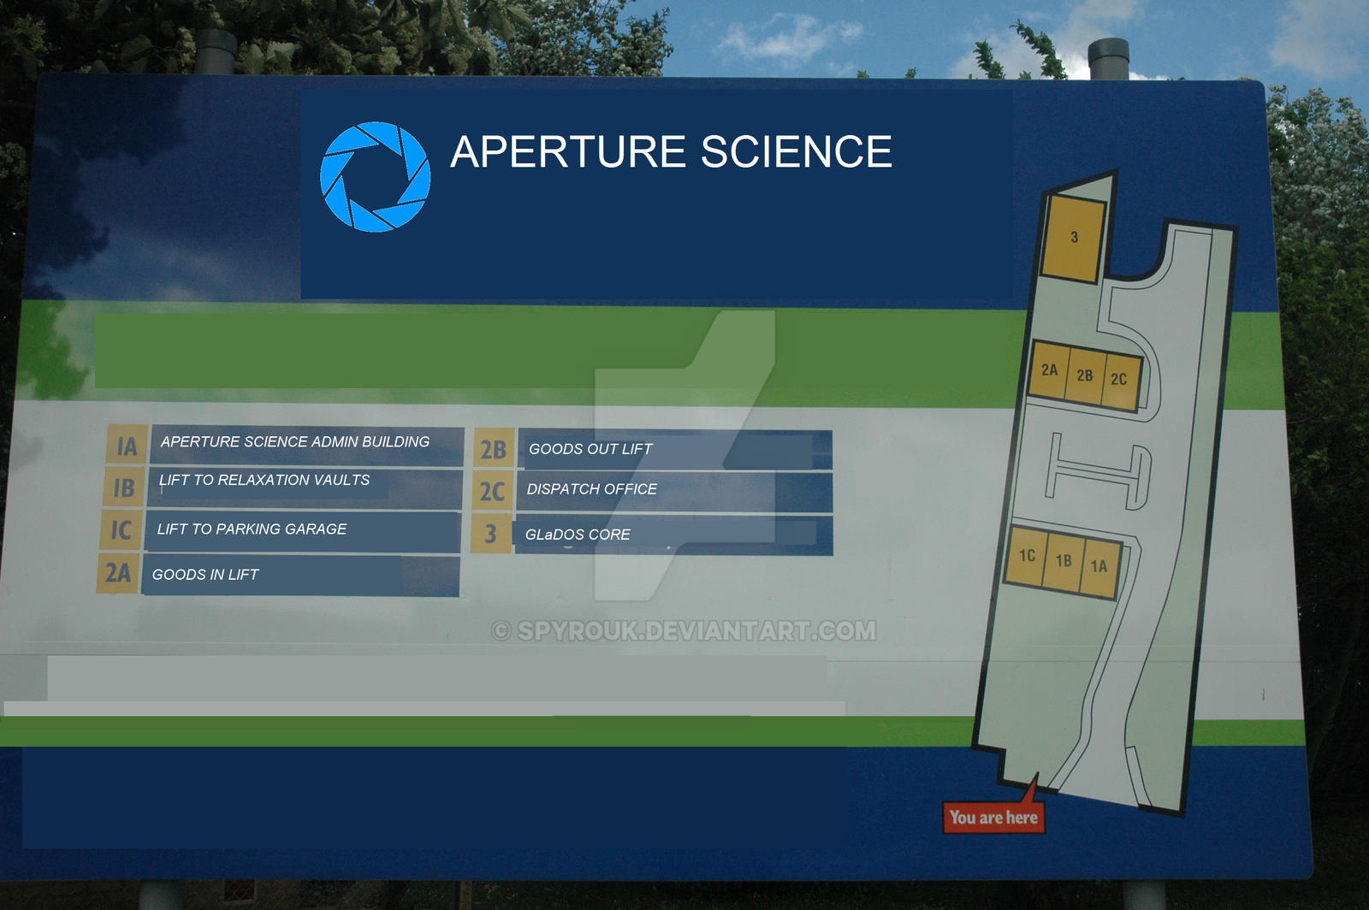Click 'GOODS OUT LIFT' label
The image size is (1369, 910).
(x=590, y=449)
